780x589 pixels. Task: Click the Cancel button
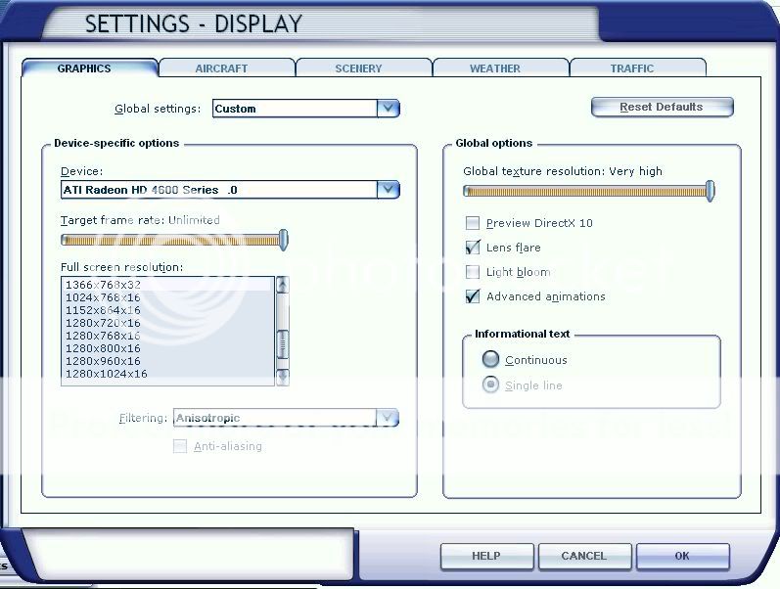click(x=584, y=556)
